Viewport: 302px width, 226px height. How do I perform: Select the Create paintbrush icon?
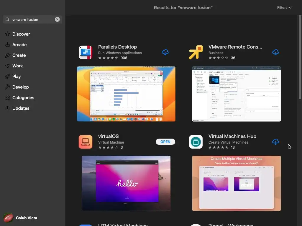pyautogui.click(x=7, y=55)
